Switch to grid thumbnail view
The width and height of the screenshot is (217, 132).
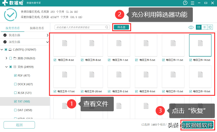(198, 27)
